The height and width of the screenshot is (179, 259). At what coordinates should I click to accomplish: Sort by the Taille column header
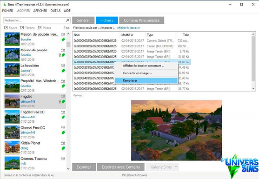(183, 35)
